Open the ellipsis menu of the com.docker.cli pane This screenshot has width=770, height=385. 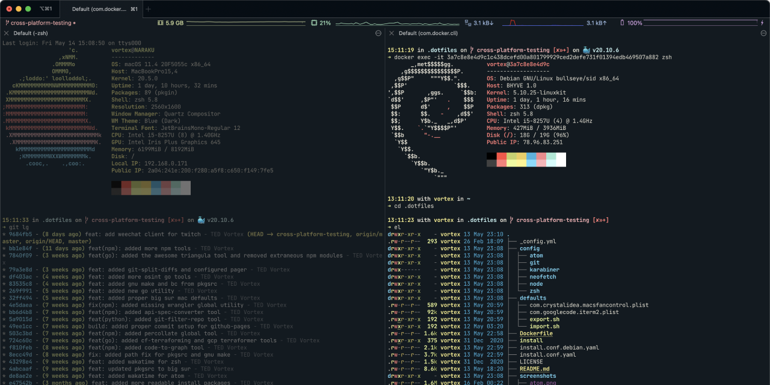click(763, 33)
